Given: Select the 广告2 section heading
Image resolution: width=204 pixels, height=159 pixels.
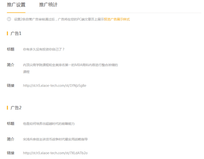Looking at the screenshot, I should point(16,108).
